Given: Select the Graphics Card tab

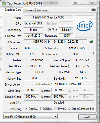Looking at the screenshot, I should click(x=13, y=10).
